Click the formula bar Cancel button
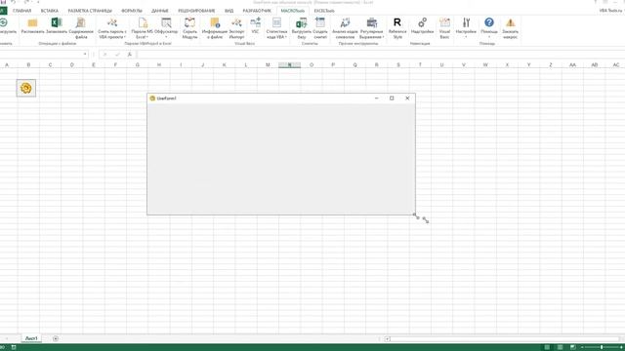625x351 pixels. click(105, 55)
